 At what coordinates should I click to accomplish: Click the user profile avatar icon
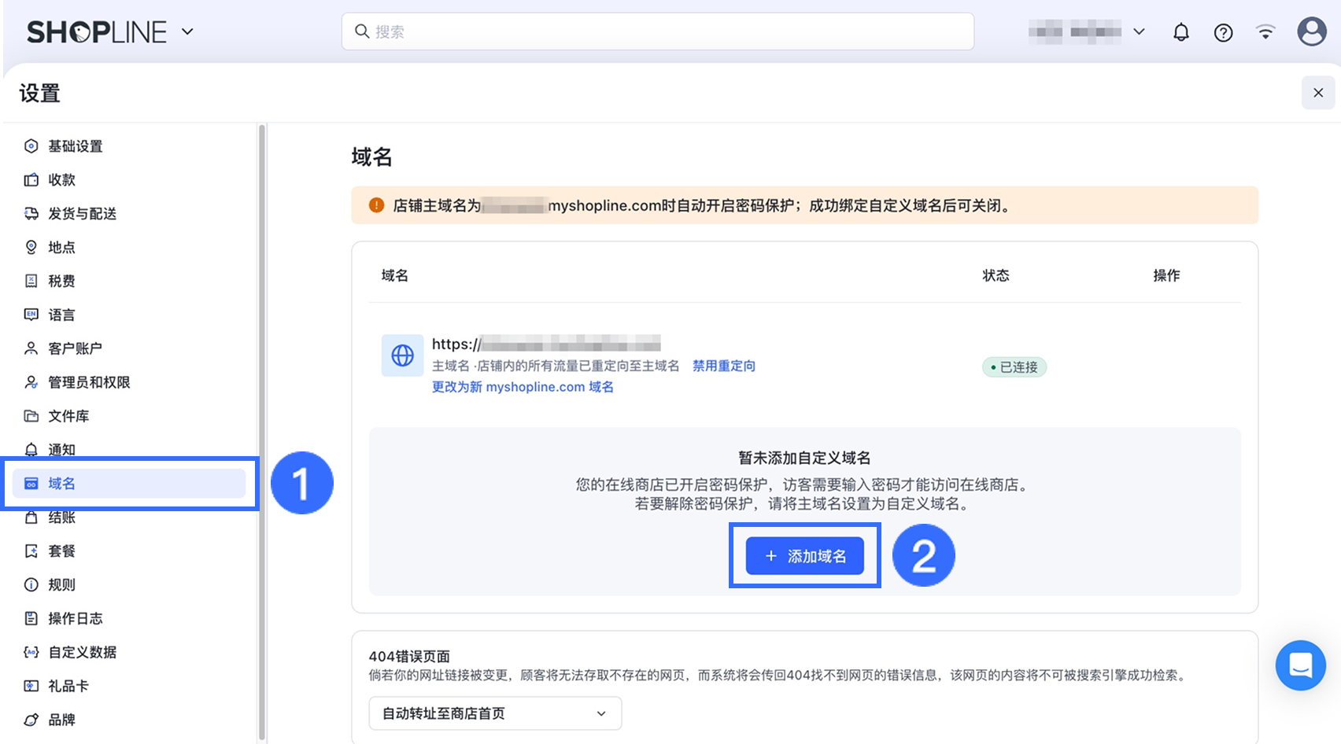[x=1311, y=31]
